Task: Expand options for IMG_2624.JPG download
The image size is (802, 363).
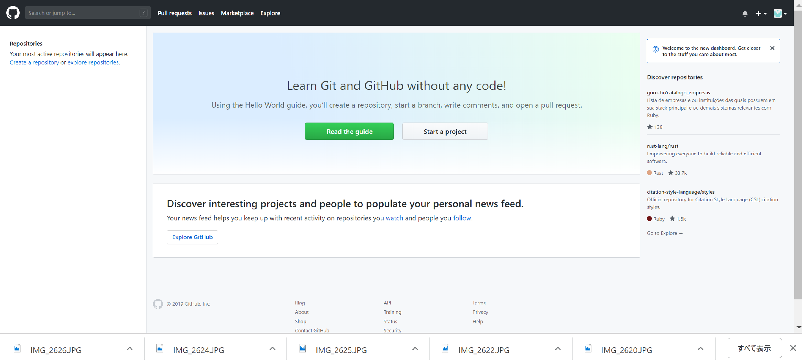Action: (x=272, y=349)
